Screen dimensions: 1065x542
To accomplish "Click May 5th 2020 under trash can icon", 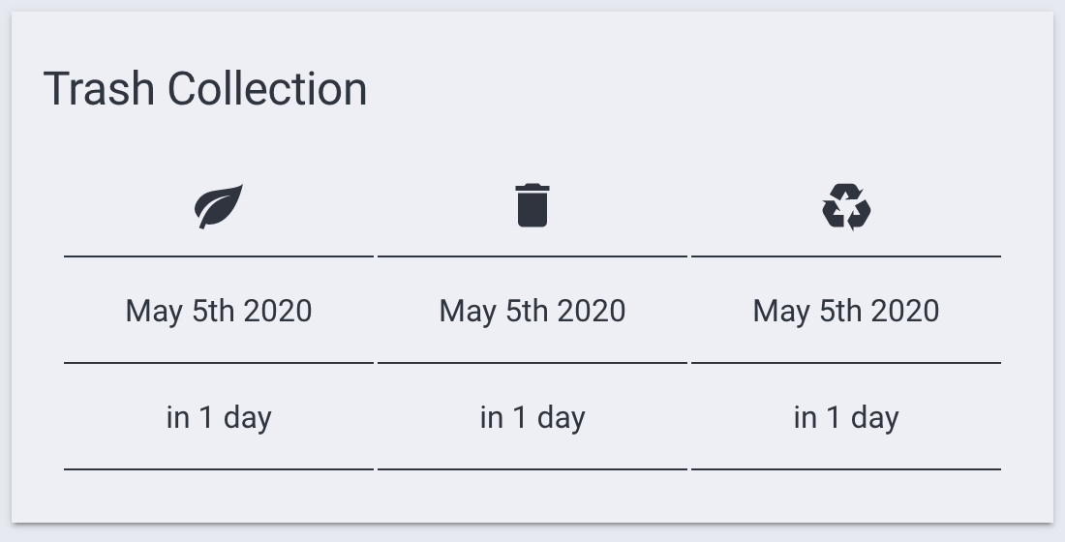I will (532, 311).
